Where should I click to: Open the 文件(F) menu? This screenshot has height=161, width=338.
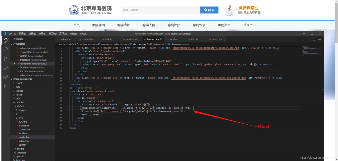pos(12,33)
